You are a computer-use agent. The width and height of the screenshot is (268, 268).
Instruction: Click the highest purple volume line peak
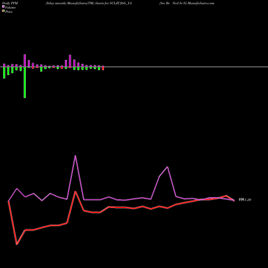coord(75,156)
